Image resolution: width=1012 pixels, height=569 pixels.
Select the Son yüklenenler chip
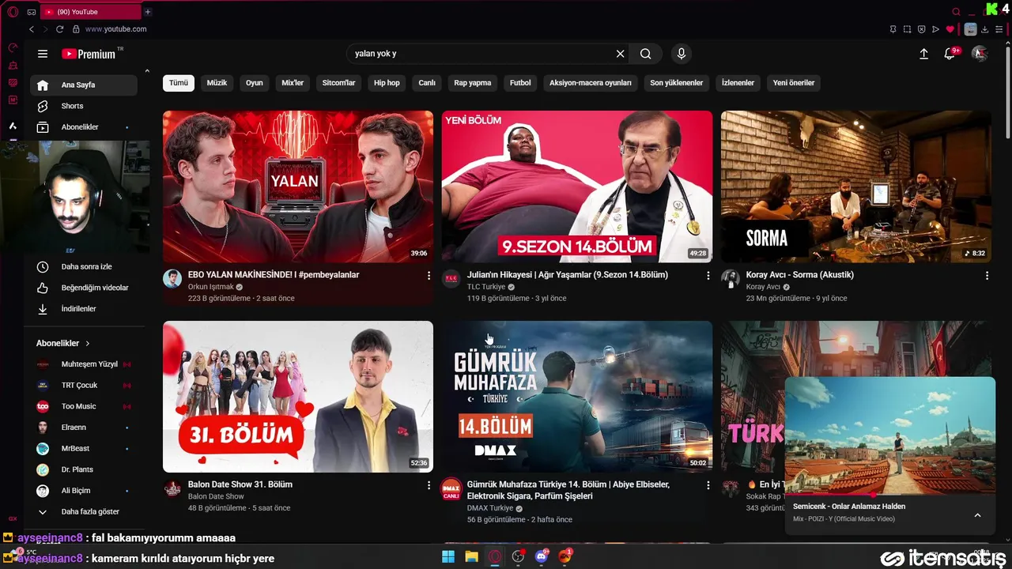pos(677,83)
